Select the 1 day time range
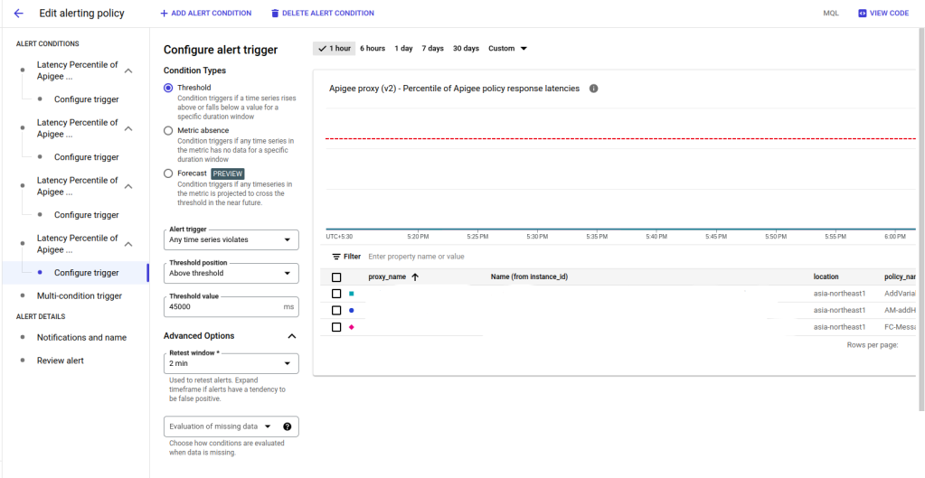Screen dimensions: 925x478 (x=403, y=48)
